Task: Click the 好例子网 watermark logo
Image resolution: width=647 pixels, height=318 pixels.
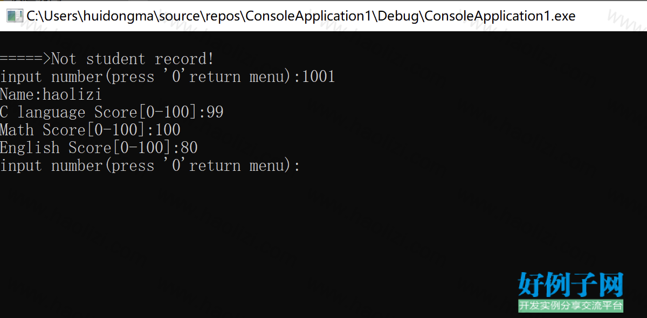Action: [x=571, y=285]
